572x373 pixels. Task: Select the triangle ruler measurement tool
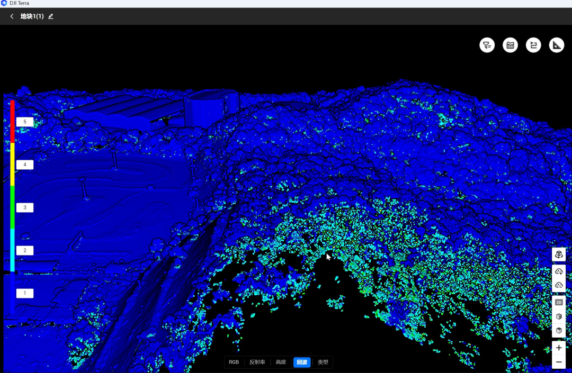556,46
